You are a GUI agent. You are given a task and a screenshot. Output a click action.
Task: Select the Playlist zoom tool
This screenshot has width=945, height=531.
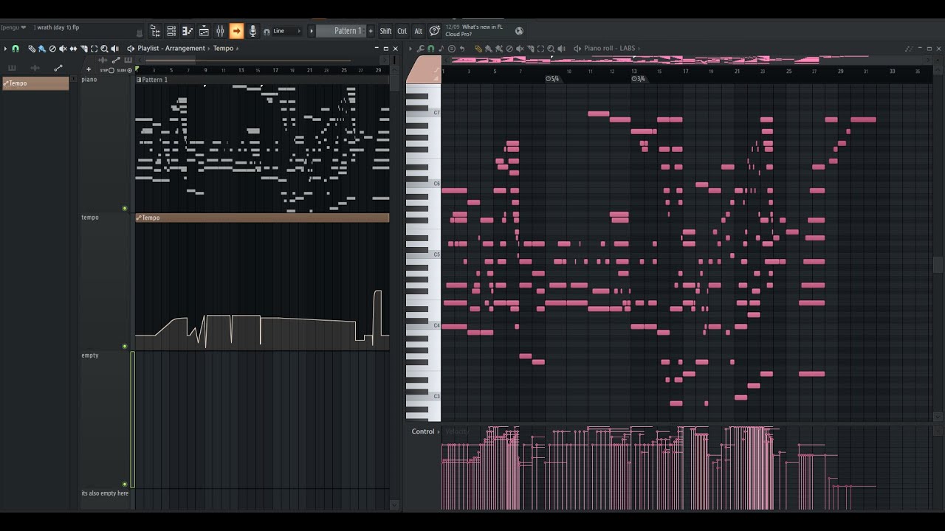click(x=104, y=49)
